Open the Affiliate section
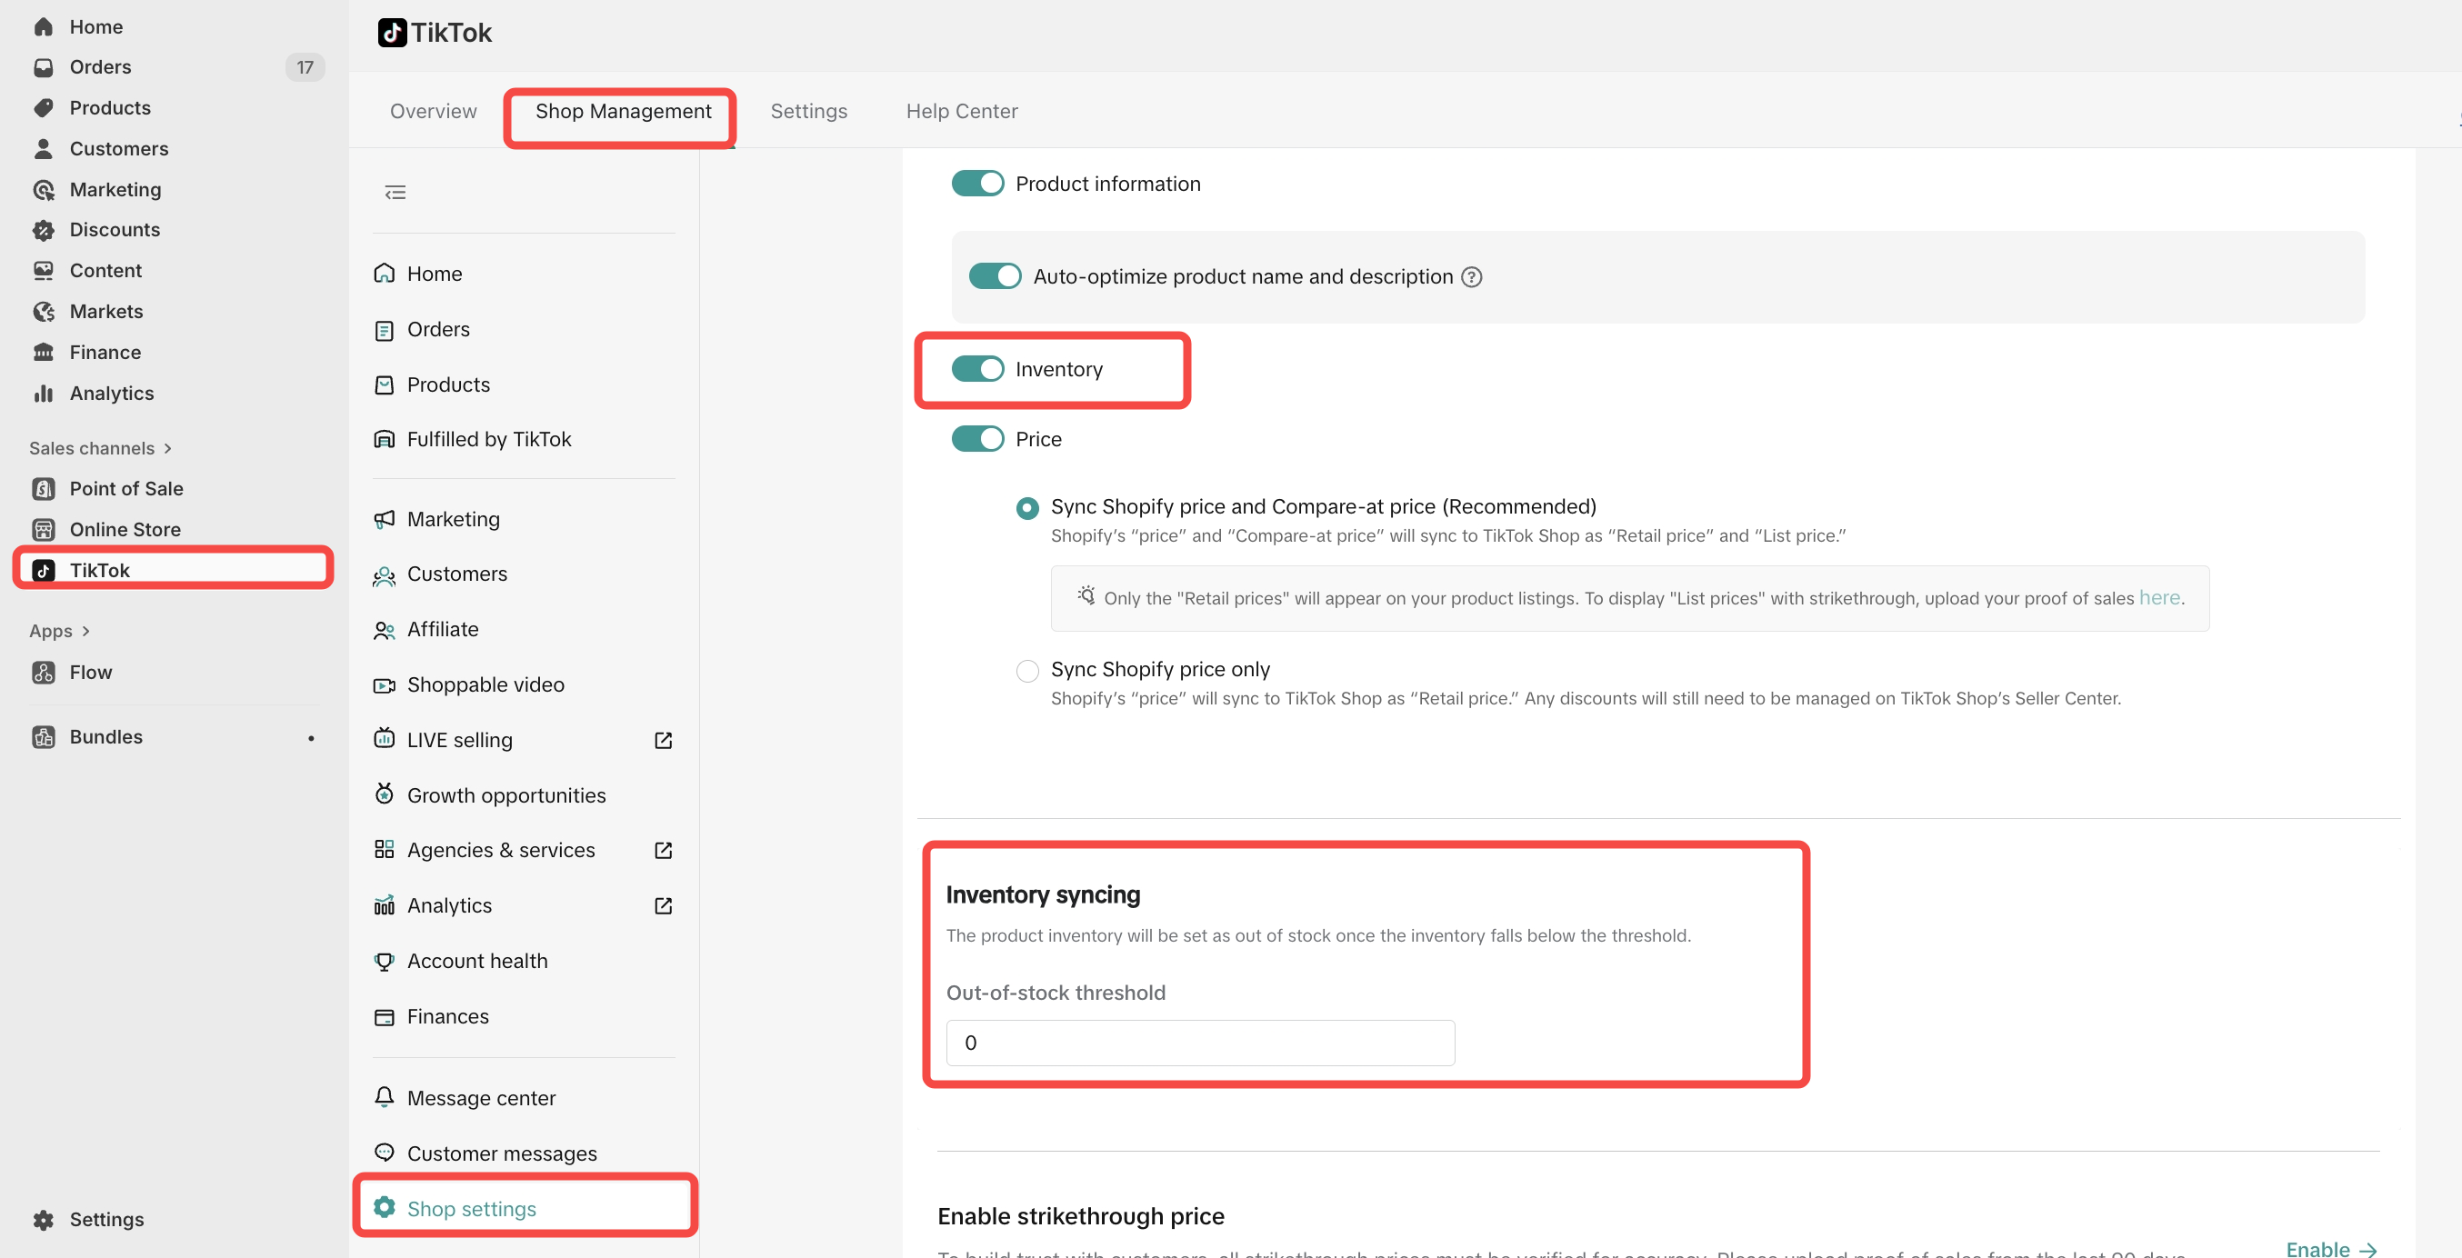 pyautogui.click(x=443, y=630)
